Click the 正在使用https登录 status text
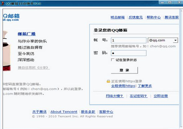 click(x=126, y=81)
